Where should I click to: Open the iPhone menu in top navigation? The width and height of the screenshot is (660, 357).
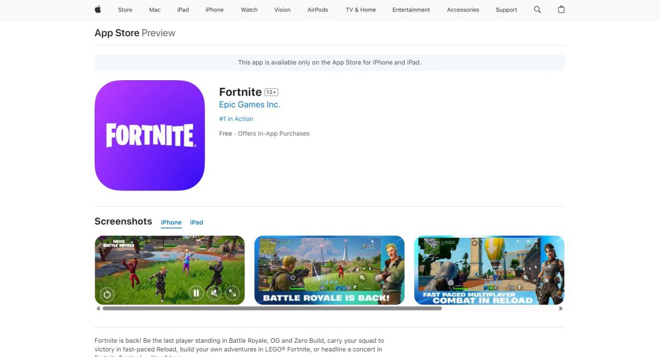(x=215, y=10)
